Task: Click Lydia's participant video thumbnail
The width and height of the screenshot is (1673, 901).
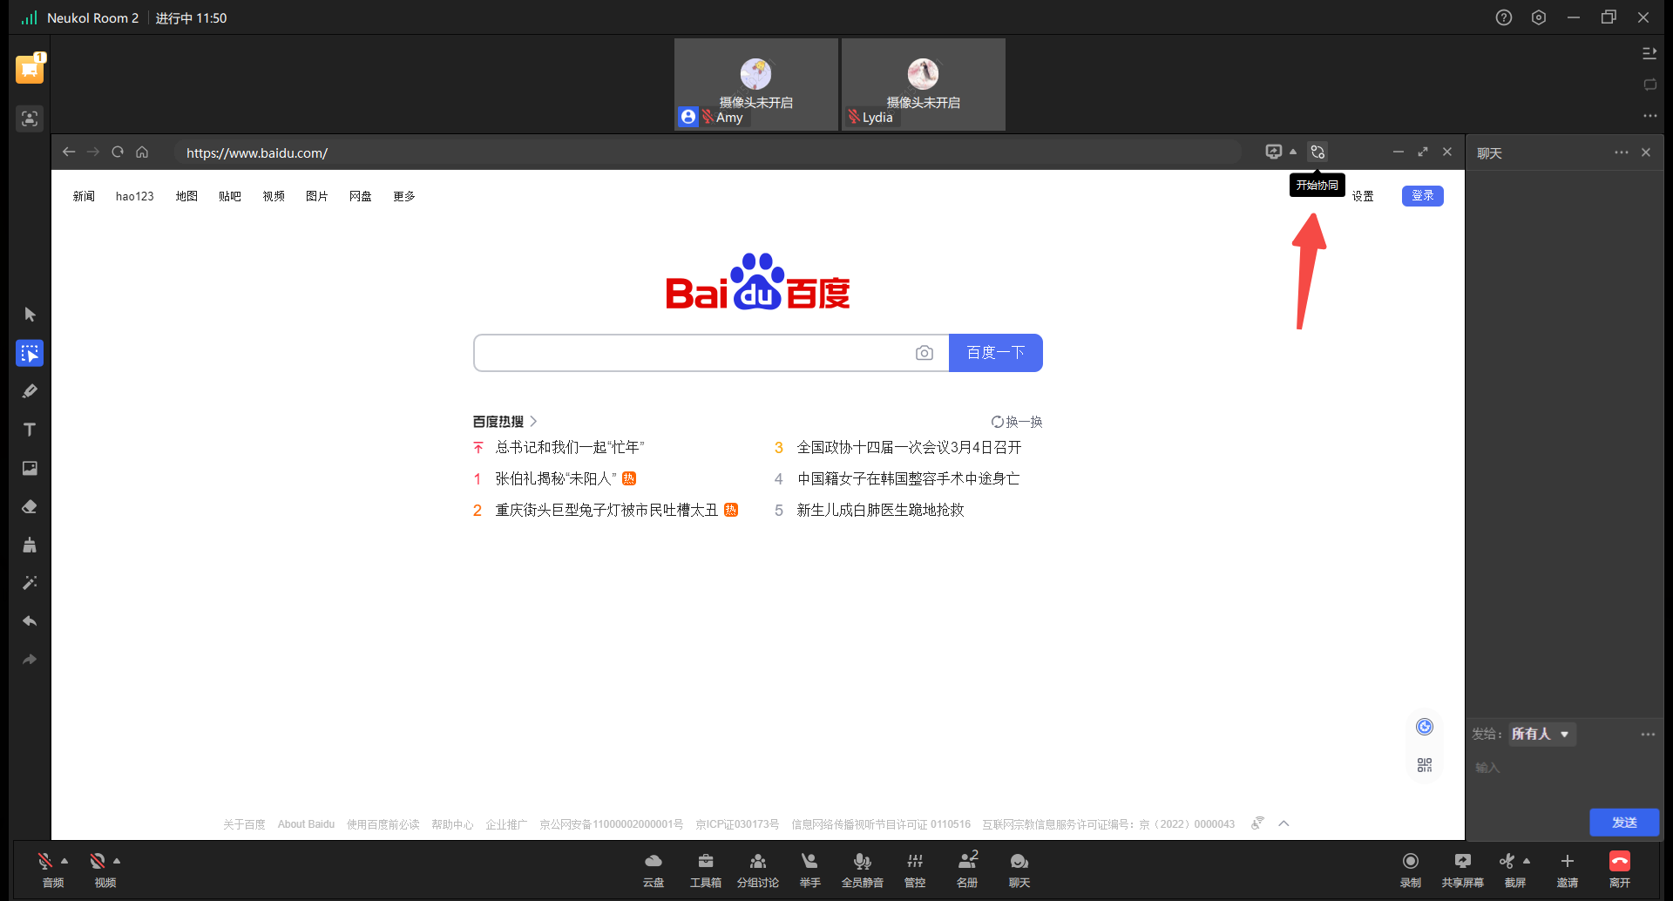Action: 924,85
